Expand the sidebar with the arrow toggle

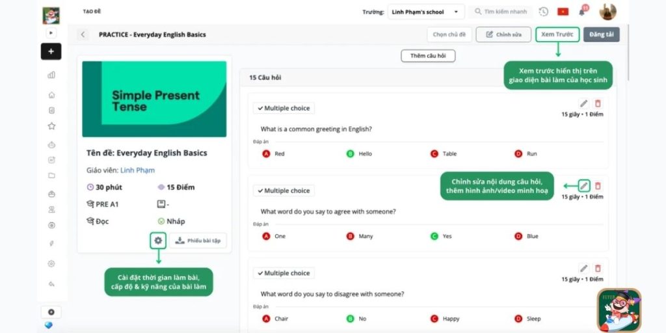tap(51, 33)
